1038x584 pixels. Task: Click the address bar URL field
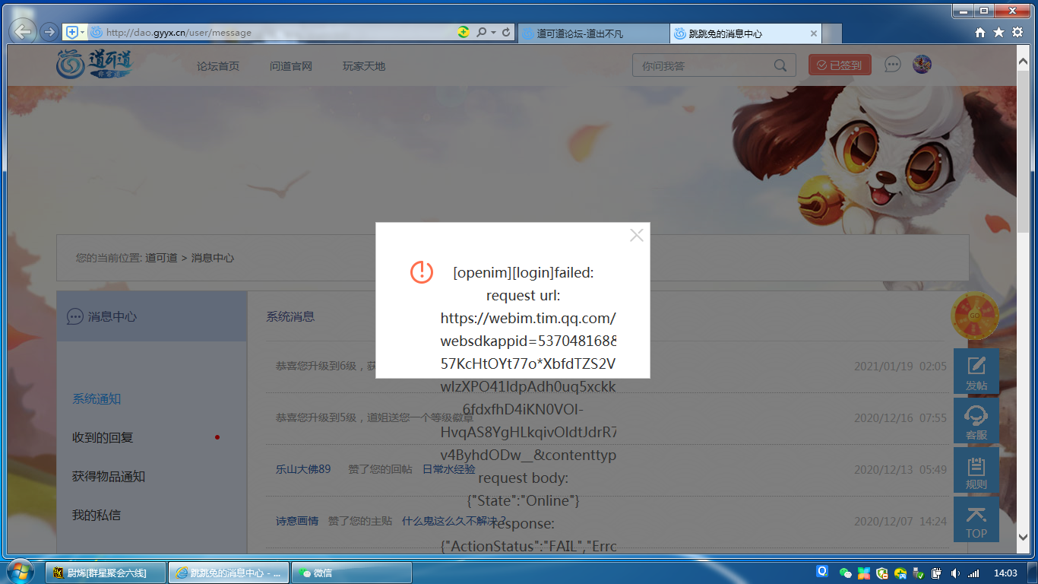coord(274,33)
